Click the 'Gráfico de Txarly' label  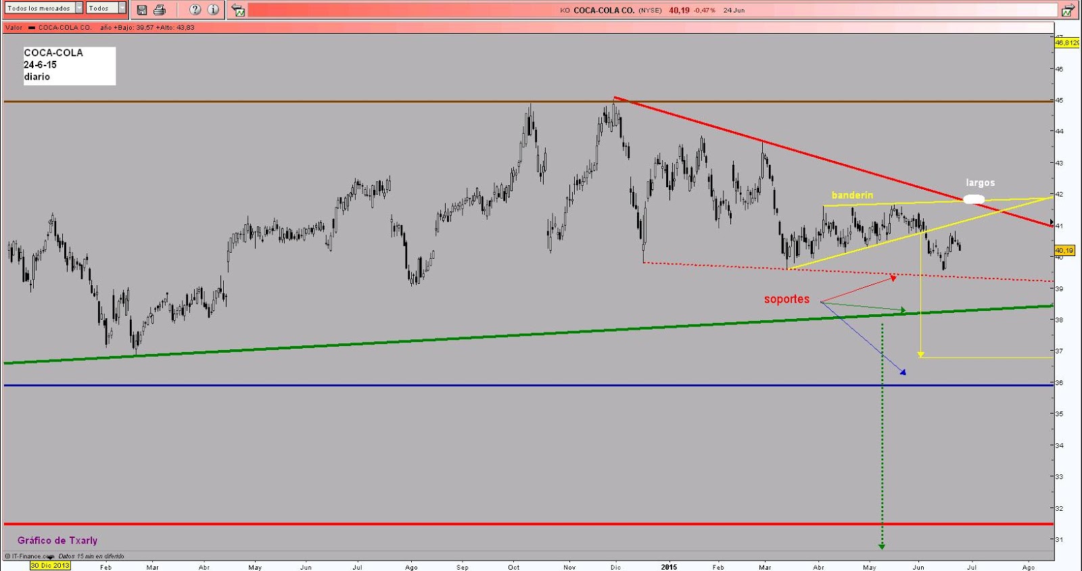[x=57, y=541]
